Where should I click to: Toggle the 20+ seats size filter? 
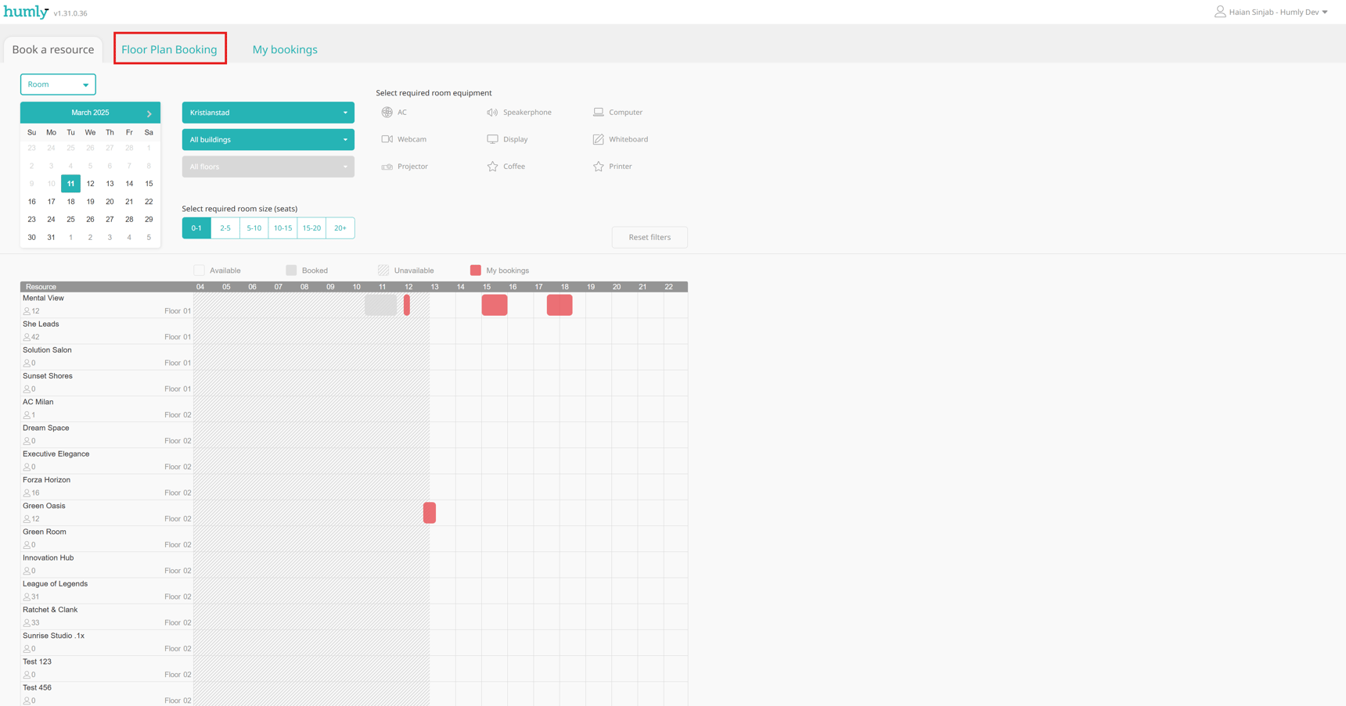point(340,228)
